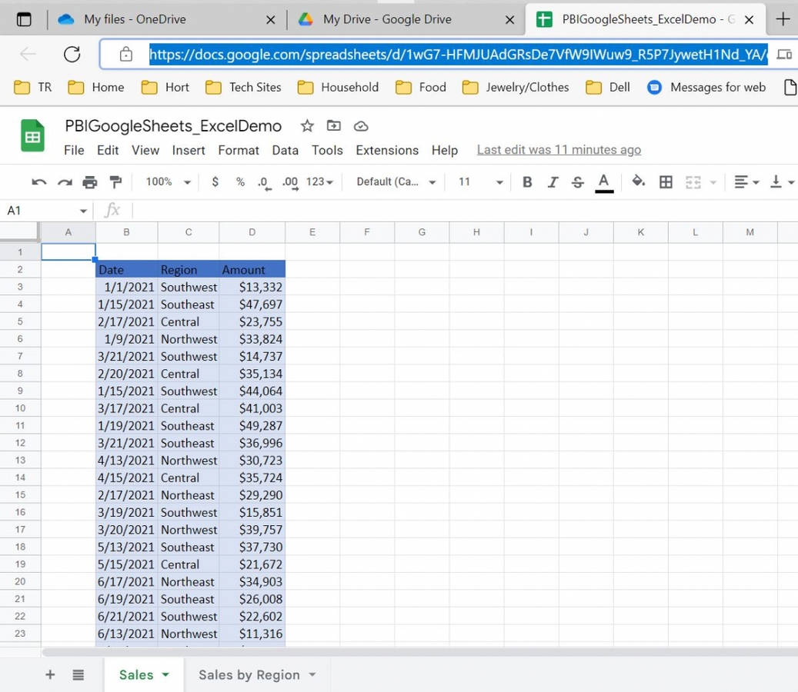Click the Print icon in the toolbar
The height and width of the screenshot is (692, 798).
pyautogui.click(x=91, y=181)
